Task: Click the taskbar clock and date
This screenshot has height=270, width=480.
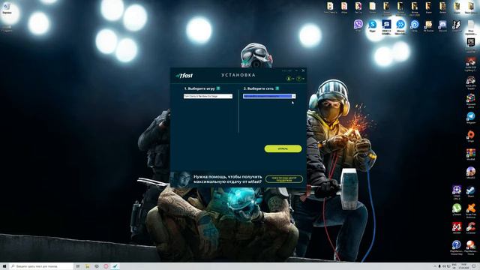Action: click(463, 266)
